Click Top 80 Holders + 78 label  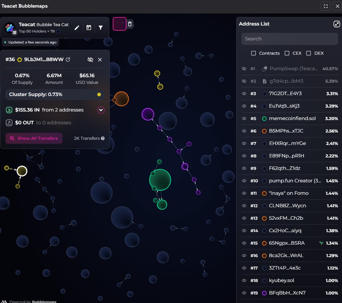37,31
